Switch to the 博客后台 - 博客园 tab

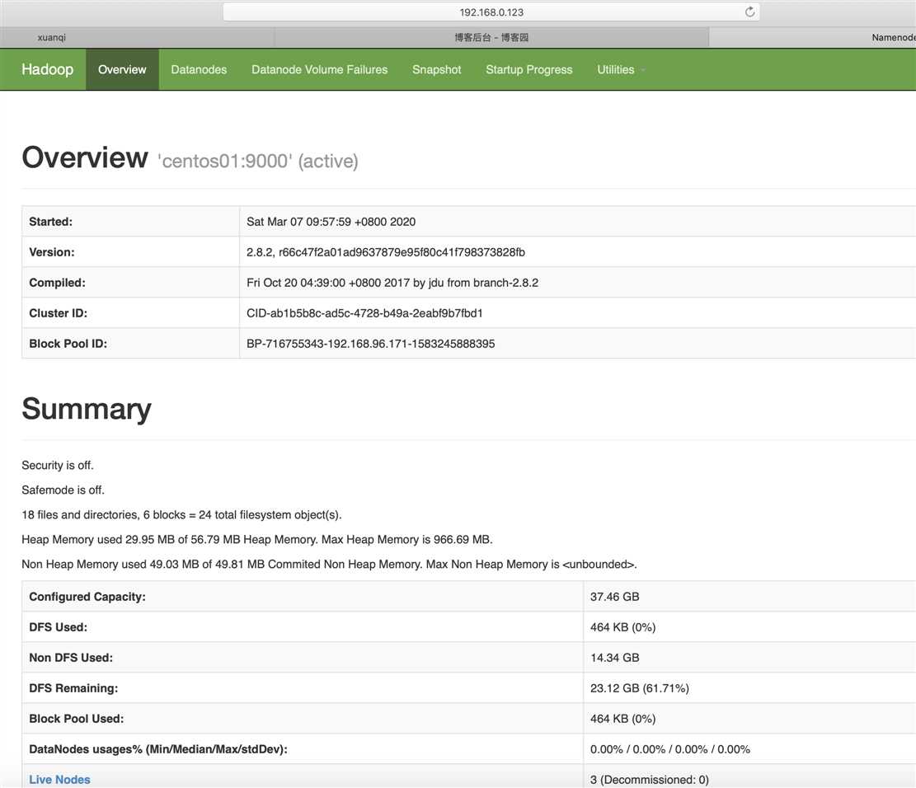[x=491, y=37]
